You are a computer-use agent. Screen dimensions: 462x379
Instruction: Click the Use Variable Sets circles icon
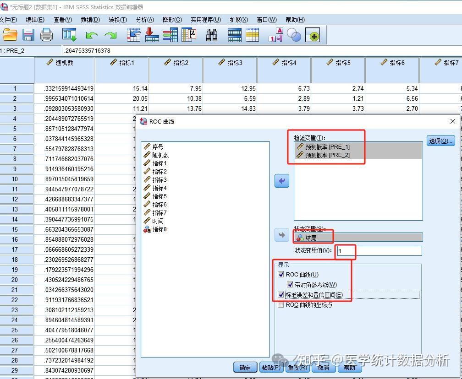pos(294,35)
